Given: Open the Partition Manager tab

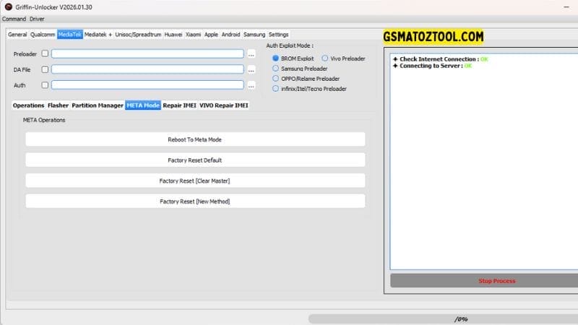Looking at the screenshot, I should 97,105.
